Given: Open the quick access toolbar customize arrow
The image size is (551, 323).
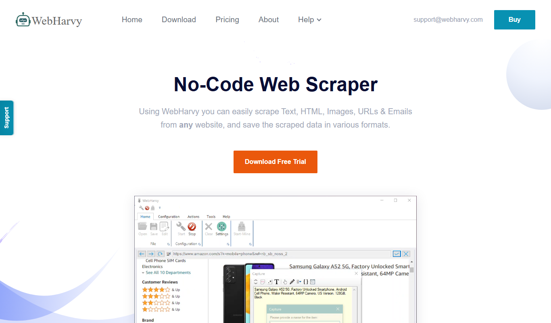Looking at the screenshot, I should [x=159, y=208].
